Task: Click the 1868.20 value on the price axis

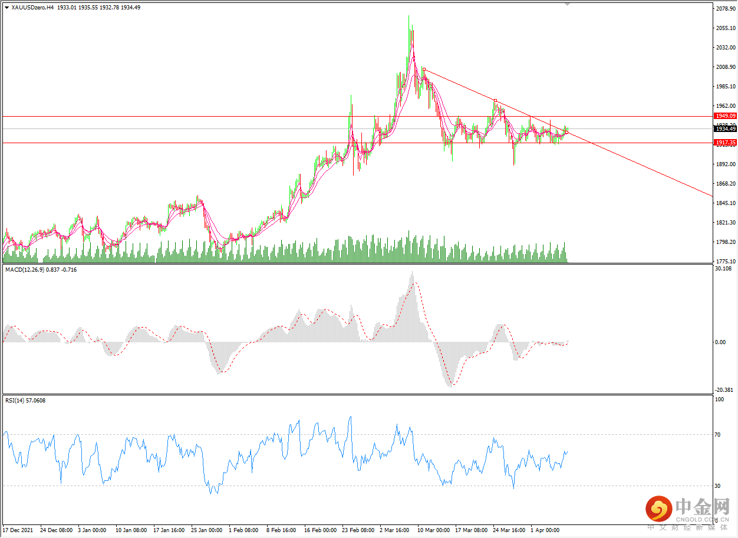Action: [x=726, y=184]
